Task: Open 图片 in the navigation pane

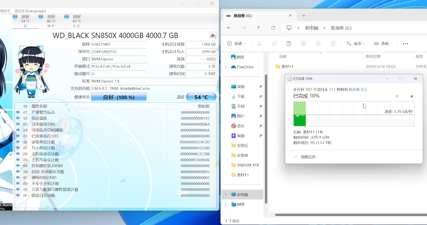Action: point(237,116)
